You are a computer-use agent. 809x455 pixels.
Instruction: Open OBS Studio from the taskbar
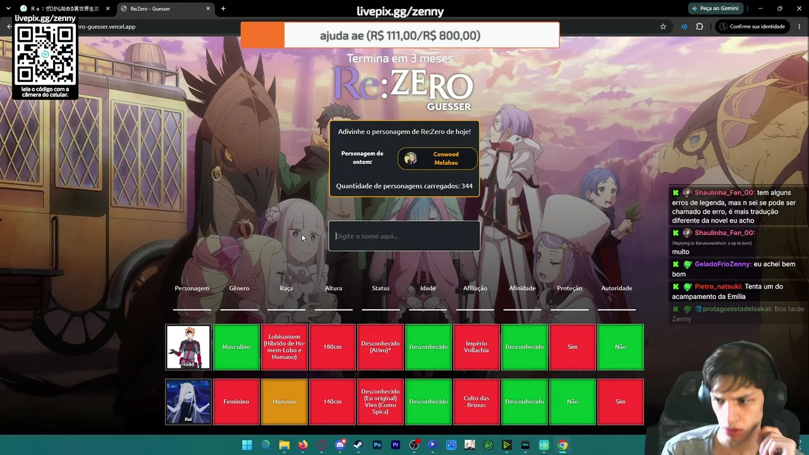pyautogui.click(x=414, y=445)
